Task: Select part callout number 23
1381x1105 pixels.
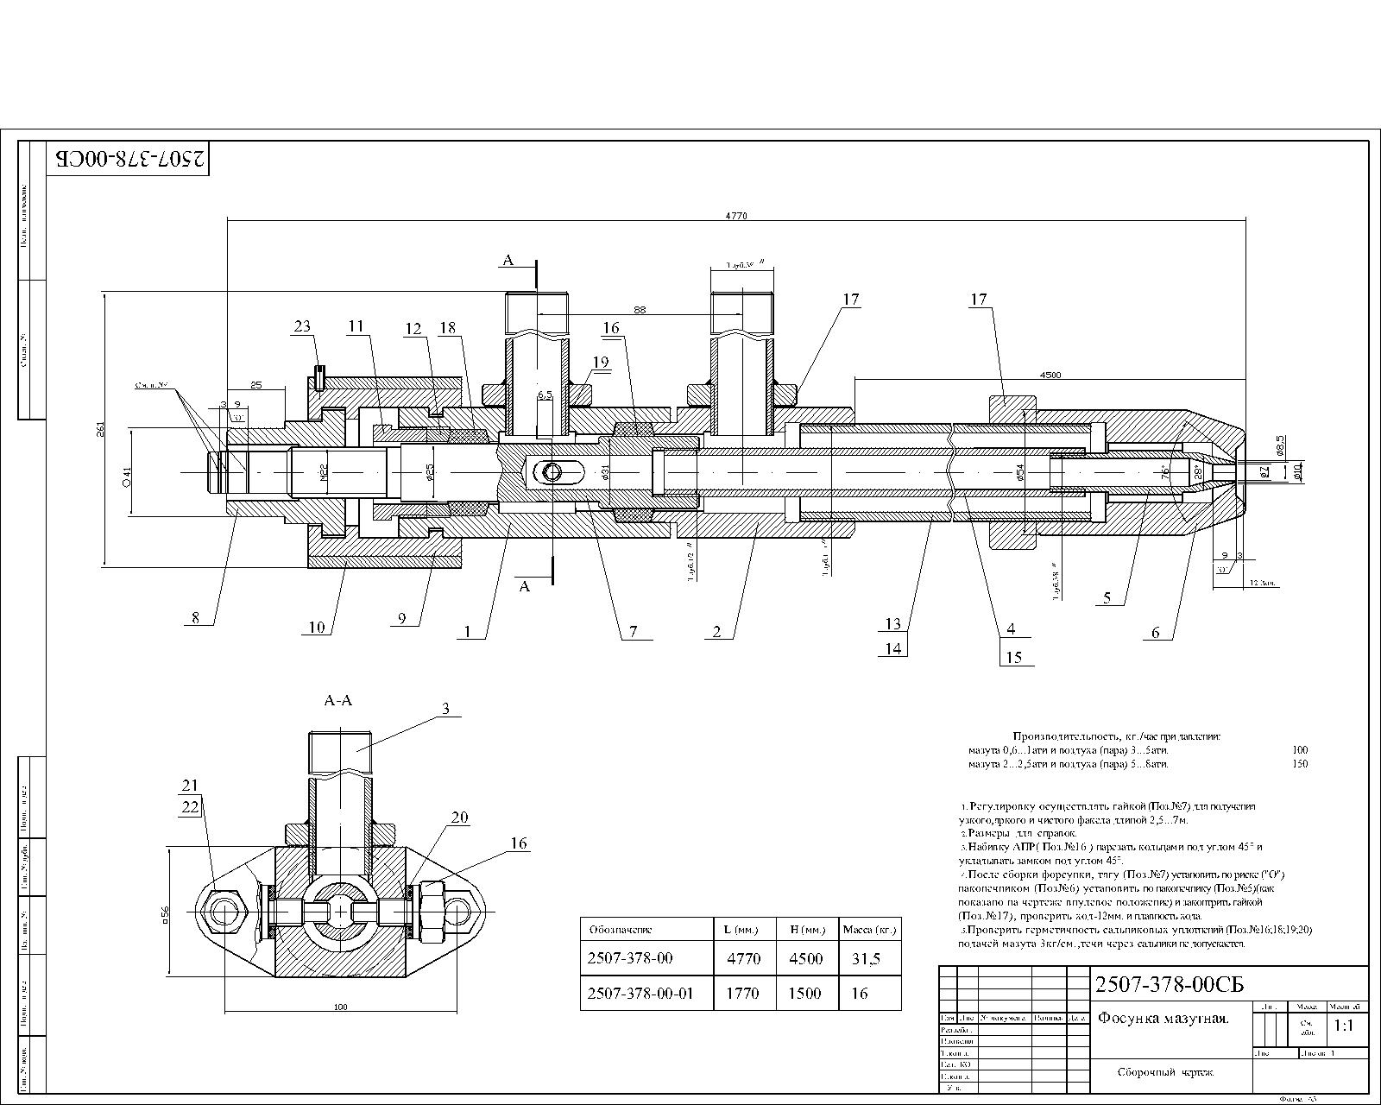Action: pos(302,326)
